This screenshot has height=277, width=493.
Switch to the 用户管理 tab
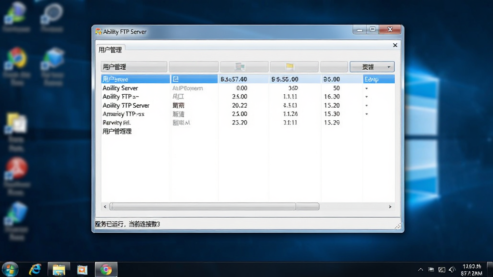[x=110, y=50]
